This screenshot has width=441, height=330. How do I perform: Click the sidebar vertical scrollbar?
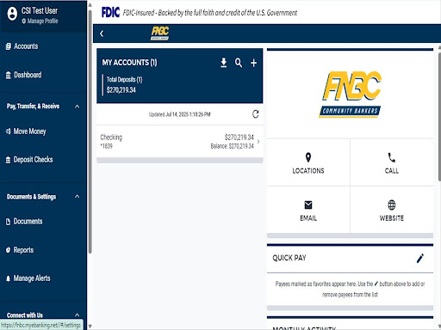click(x=90, y=131)
